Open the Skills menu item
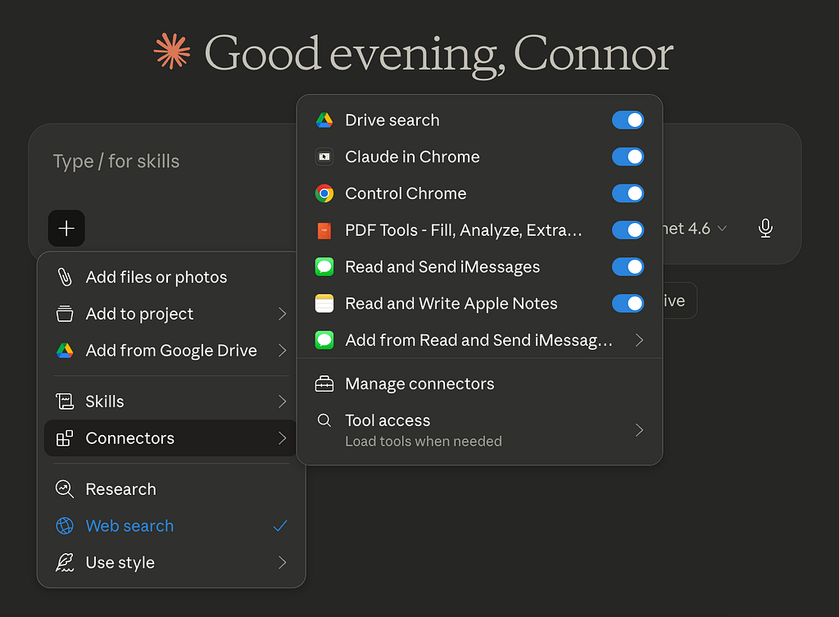 pyautogui.click(x=171, y=402)
